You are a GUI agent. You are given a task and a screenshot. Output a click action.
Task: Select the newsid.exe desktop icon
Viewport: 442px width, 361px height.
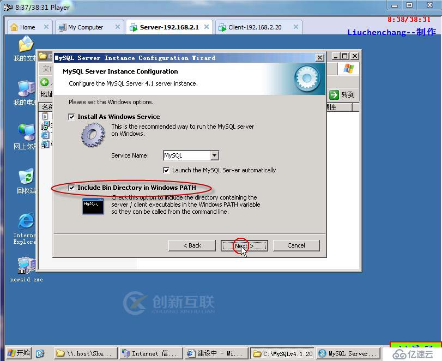[x=26, y=269]
